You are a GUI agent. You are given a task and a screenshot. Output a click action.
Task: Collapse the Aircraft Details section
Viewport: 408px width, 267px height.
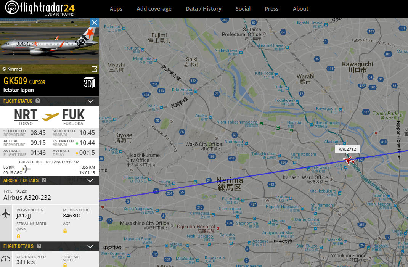click(90, 180)
